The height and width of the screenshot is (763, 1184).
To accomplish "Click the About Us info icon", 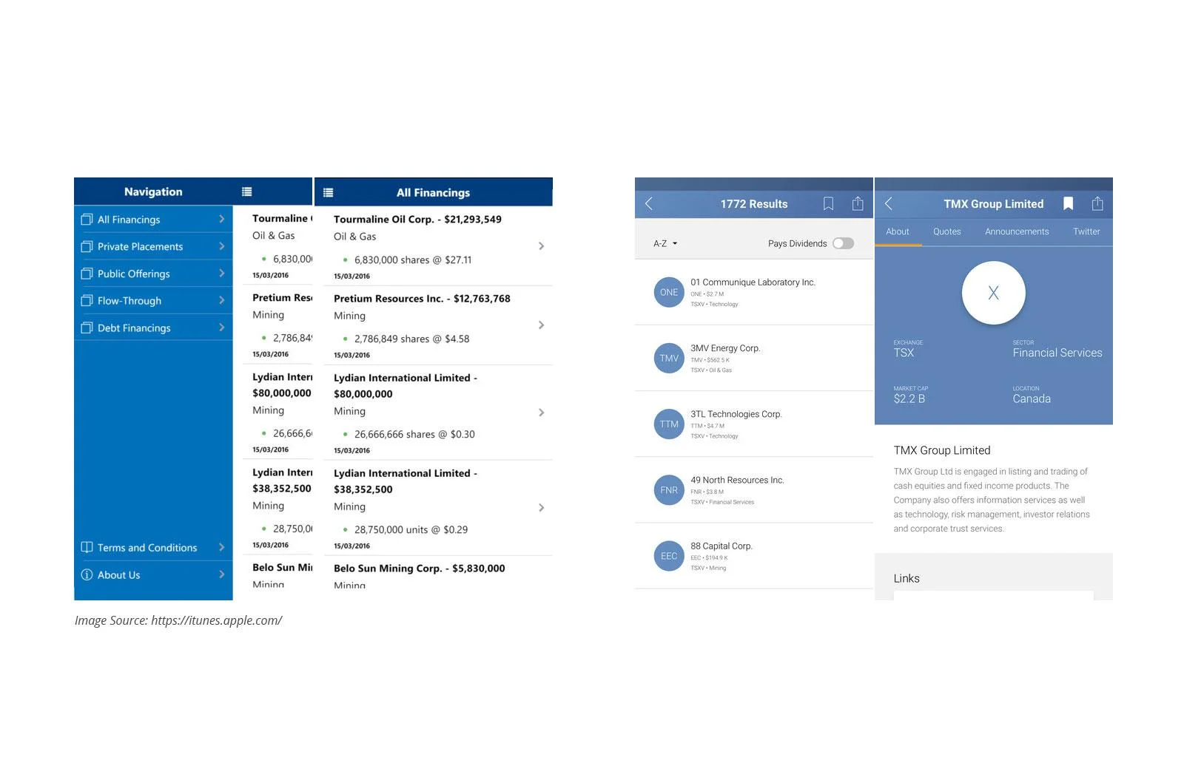I will (87, 574).
